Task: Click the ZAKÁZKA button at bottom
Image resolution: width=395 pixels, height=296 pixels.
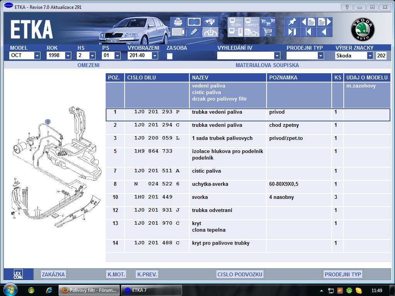Action: (54, 274)
